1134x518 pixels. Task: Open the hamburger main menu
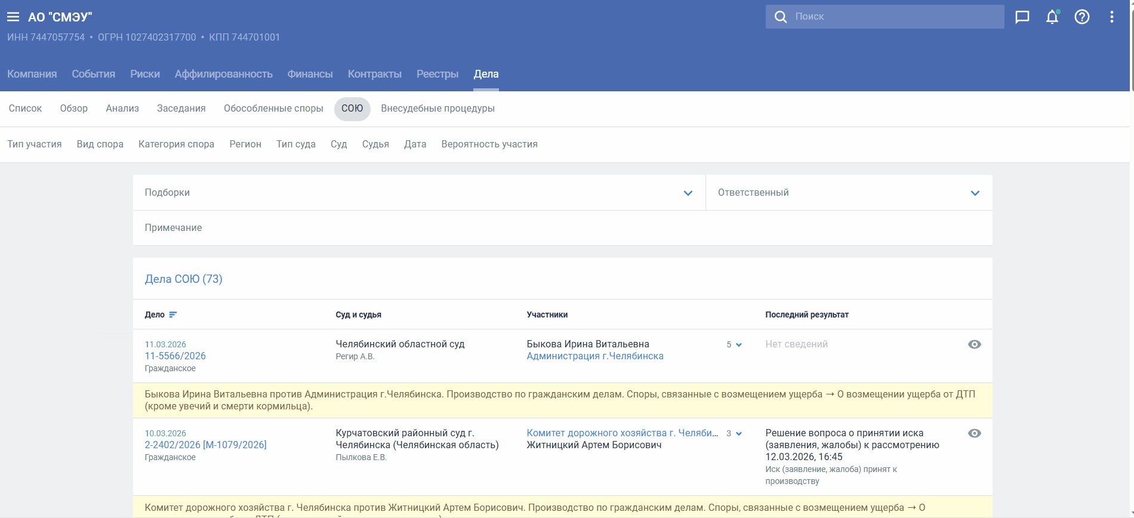click(x=13, y=17)
